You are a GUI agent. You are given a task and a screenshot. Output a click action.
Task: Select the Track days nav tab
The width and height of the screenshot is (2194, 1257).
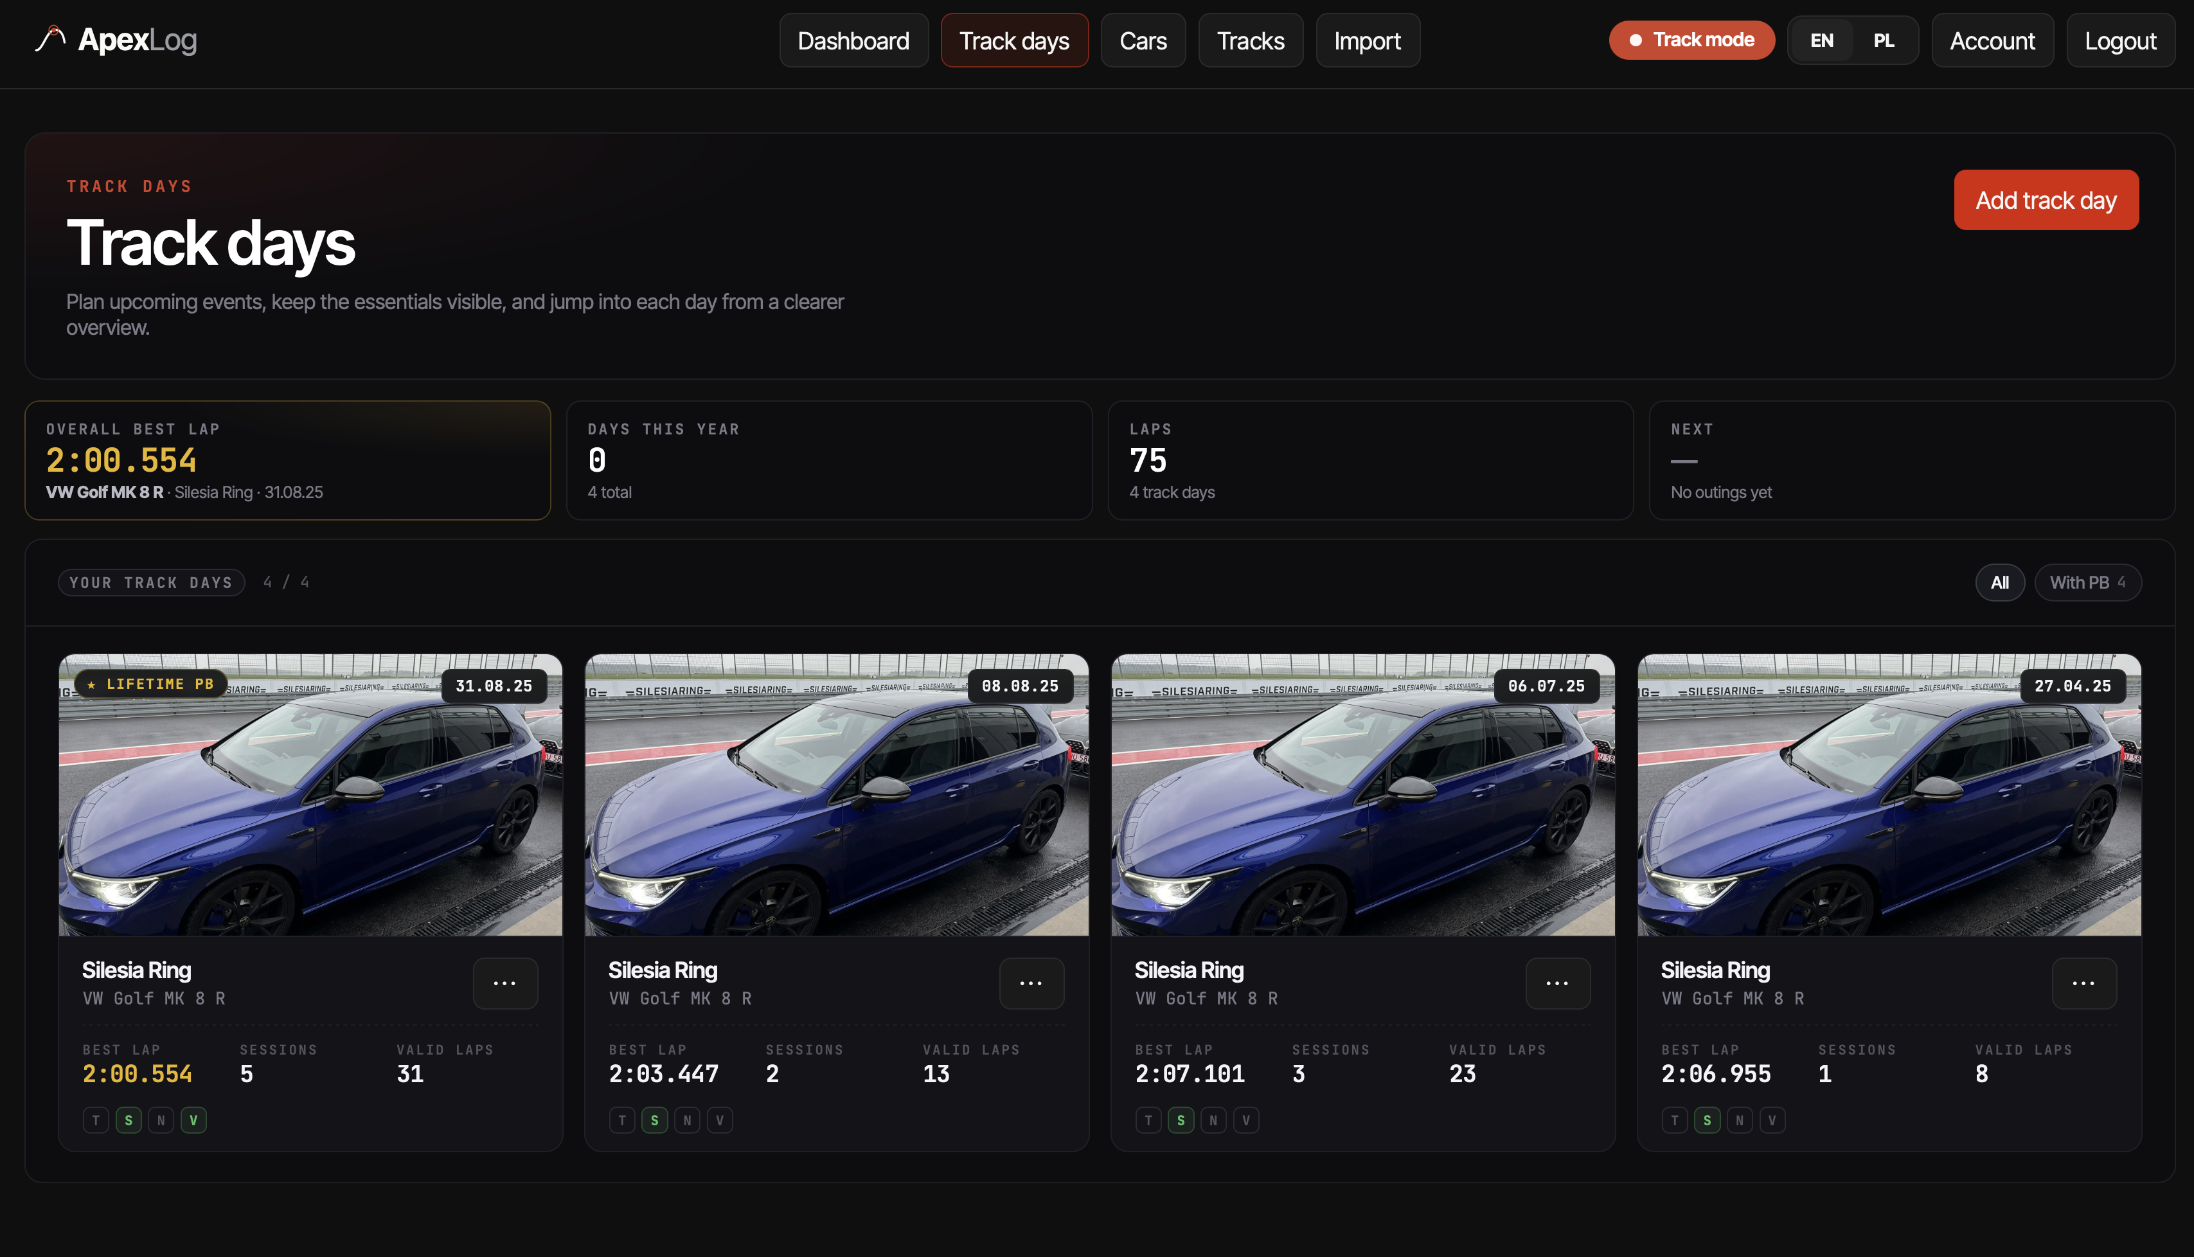coord(1014,40)
